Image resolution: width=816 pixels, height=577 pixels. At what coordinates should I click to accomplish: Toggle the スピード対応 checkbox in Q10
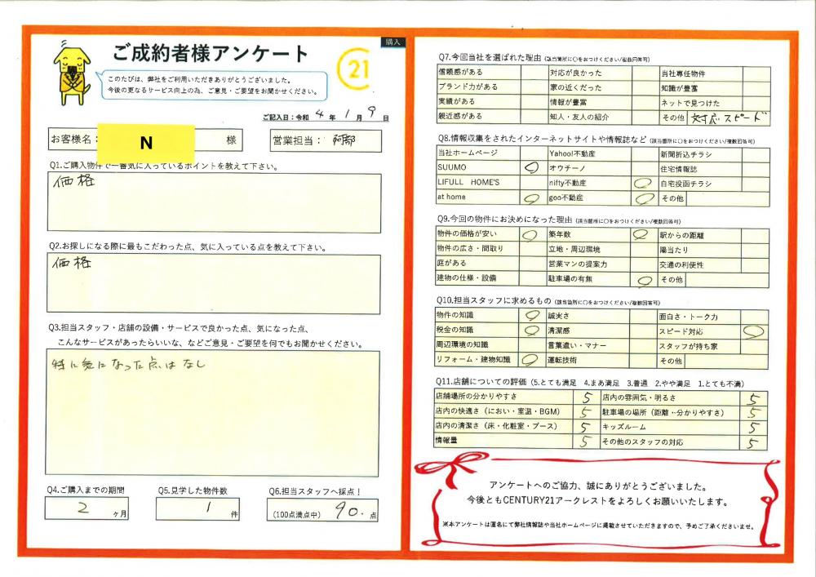(x=754, y=331)
